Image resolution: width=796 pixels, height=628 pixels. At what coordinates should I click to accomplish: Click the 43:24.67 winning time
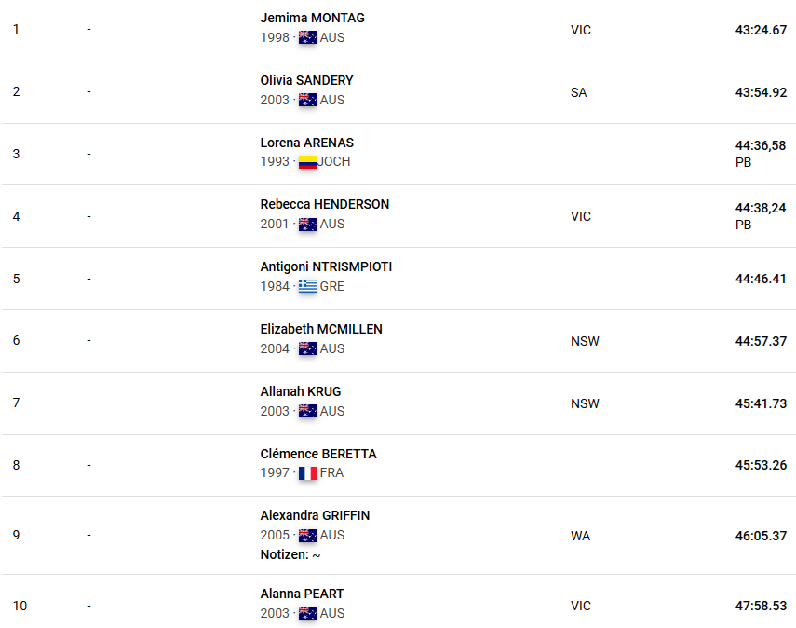[x=761, y=30]
